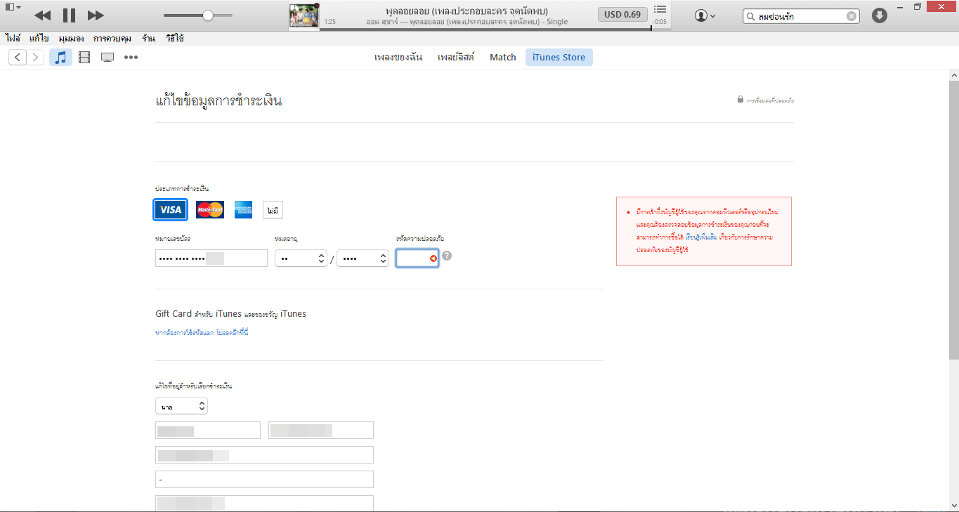Open the แก้ไข menu

pos(39,38)
